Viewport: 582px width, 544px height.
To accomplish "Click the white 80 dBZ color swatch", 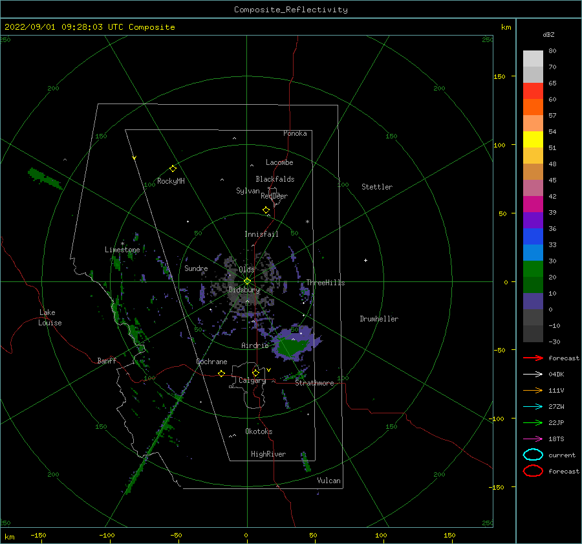I will click(x=533, y=59).
